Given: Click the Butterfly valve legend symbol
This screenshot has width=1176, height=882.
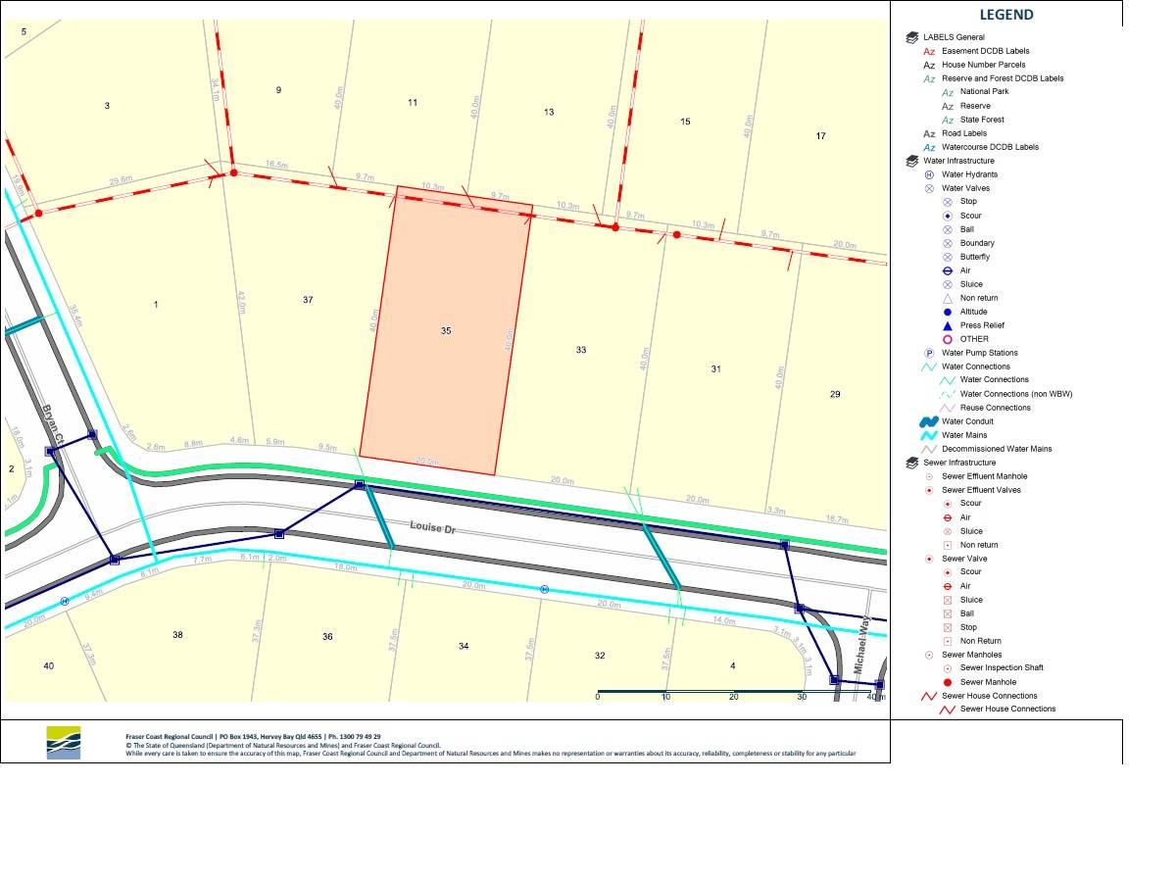Looking at the screenshot, I should (948, 257).
